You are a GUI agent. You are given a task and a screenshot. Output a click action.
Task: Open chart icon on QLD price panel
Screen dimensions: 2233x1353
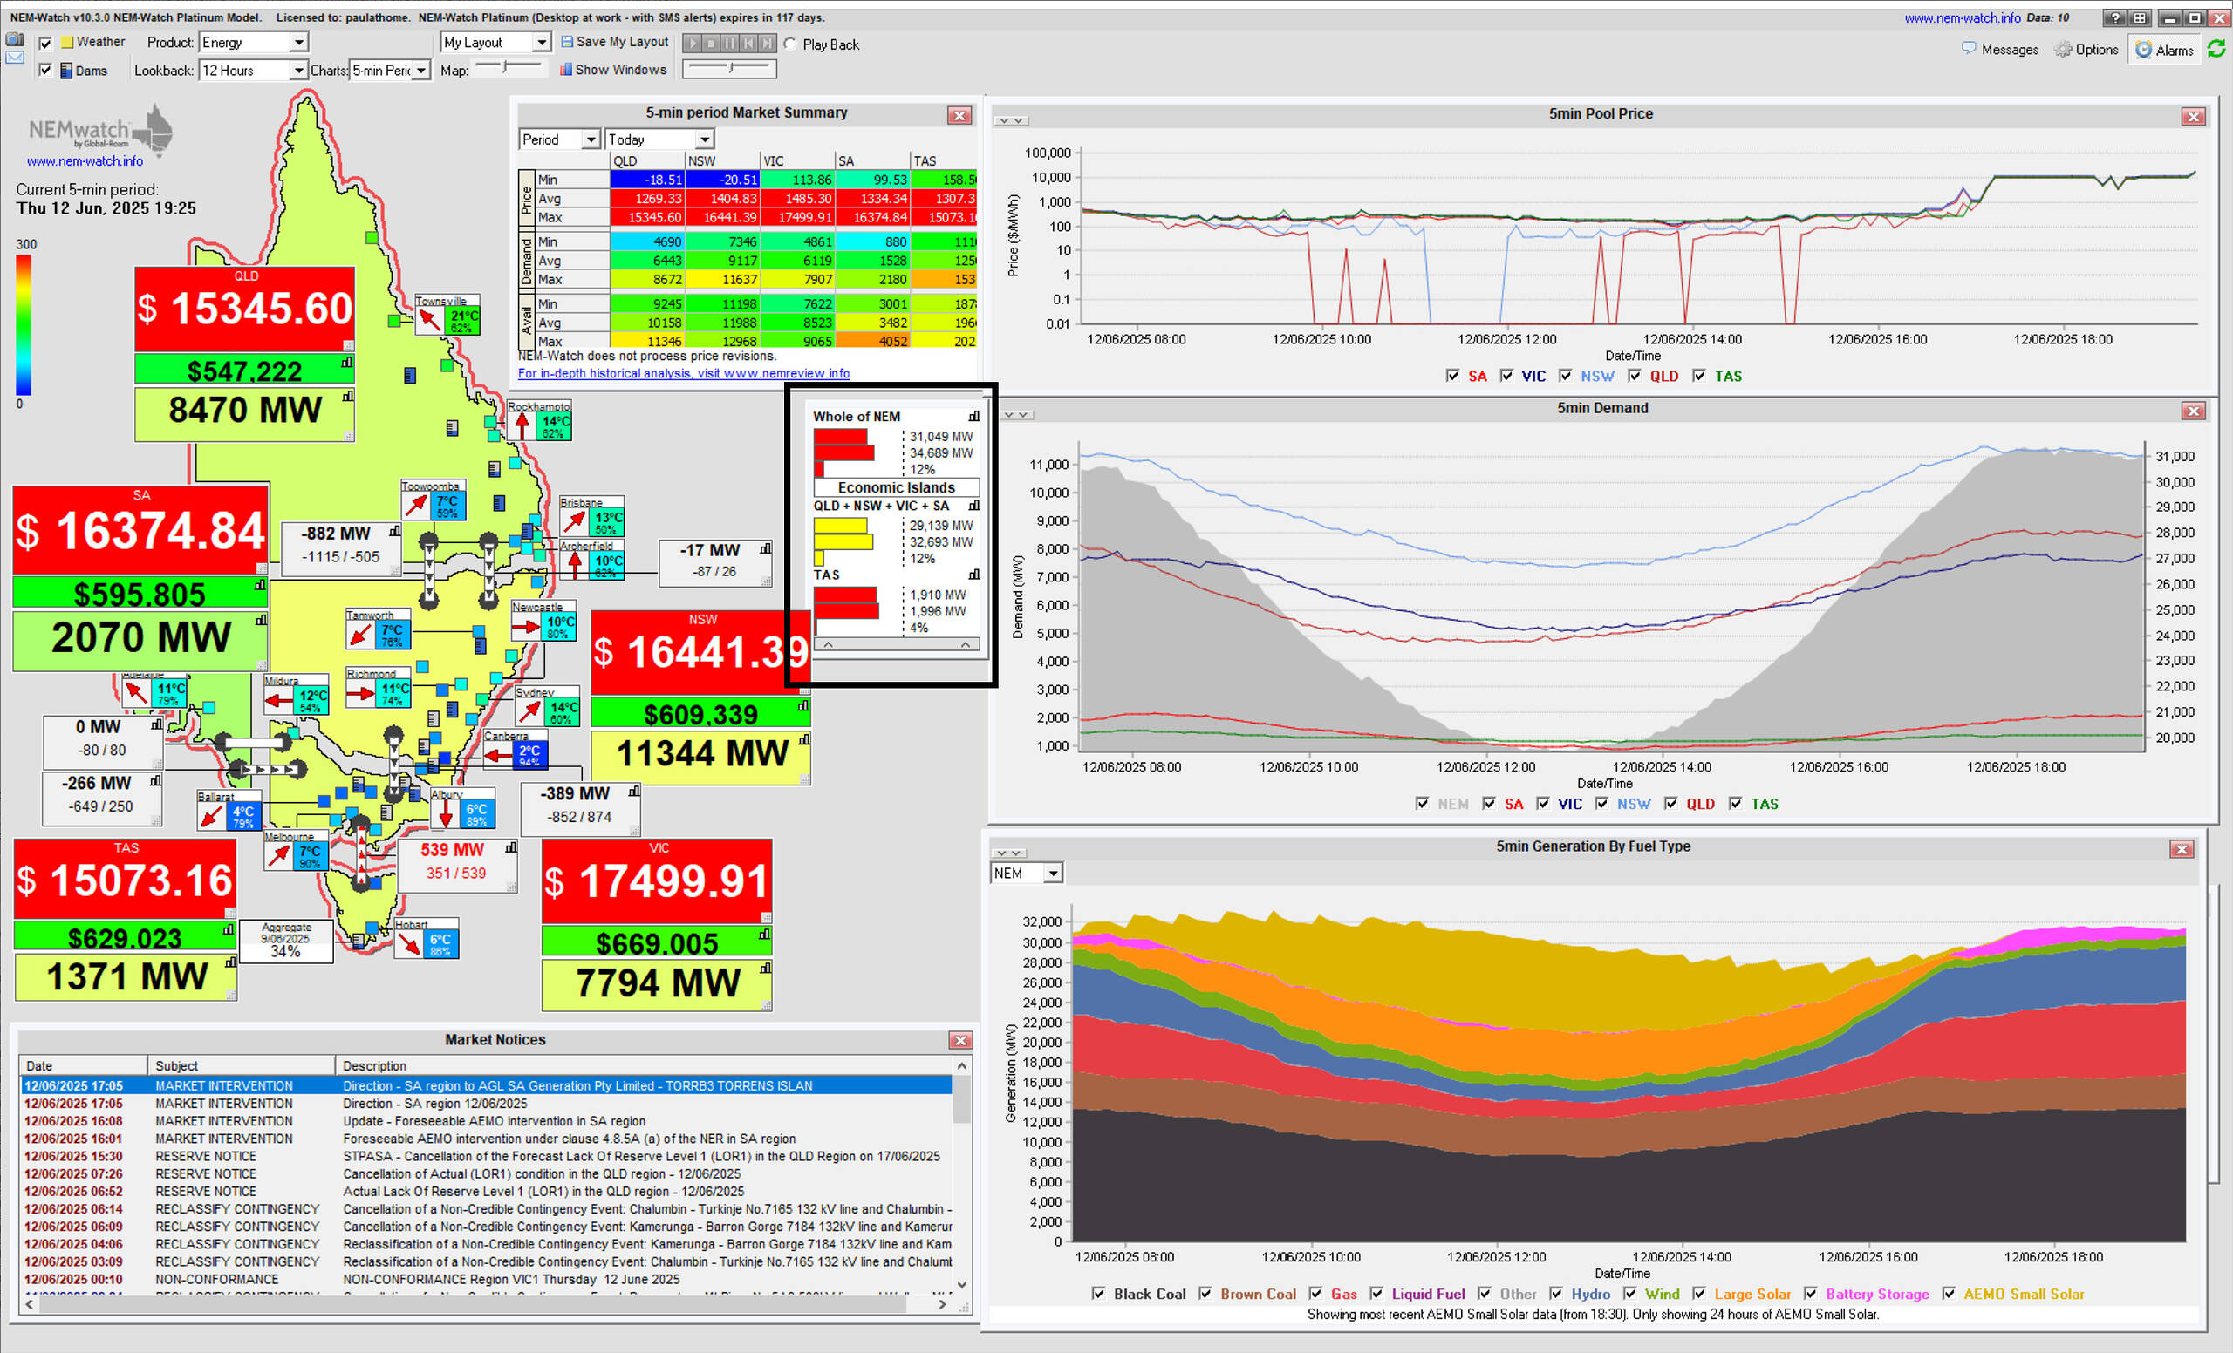[347, 363]
